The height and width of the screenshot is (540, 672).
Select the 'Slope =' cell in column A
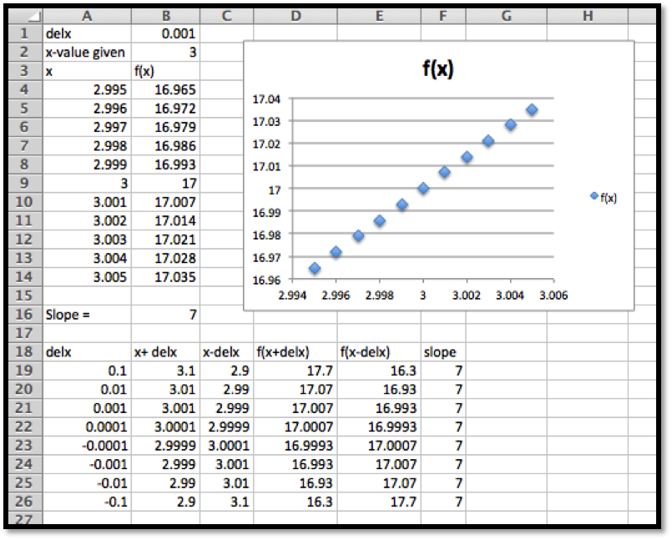pos(87,315)
